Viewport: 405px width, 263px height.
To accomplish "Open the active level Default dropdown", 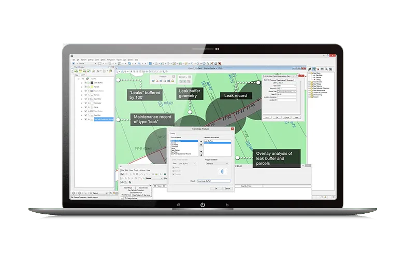I will pyautogui.click(x=88, y=63).
